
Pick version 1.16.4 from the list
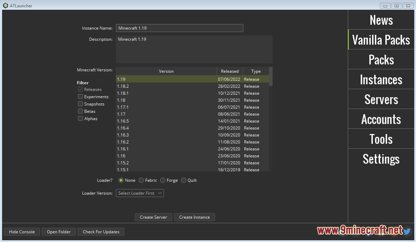193,128
